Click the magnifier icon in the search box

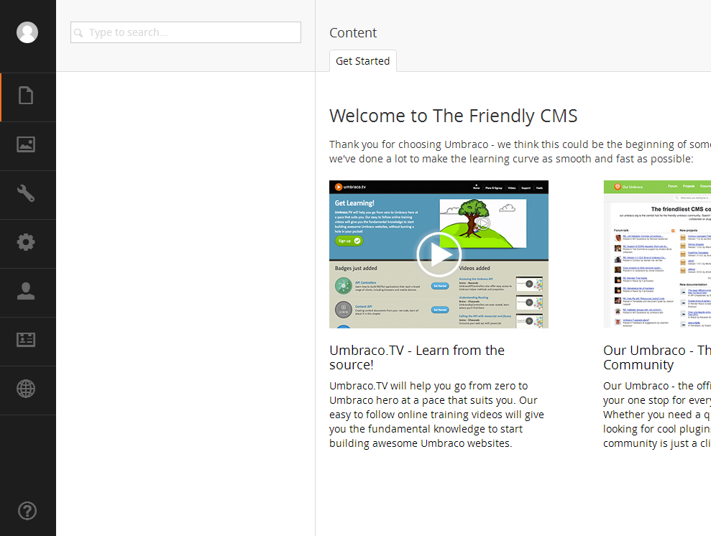(78, 32)
